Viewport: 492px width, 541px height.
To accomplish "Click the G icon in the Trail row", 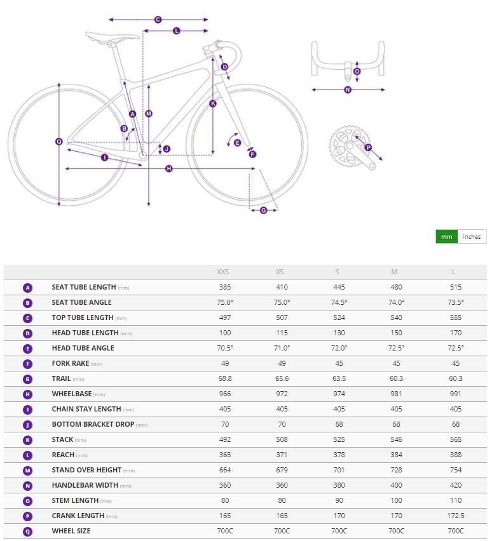I will tap(27, 378).
